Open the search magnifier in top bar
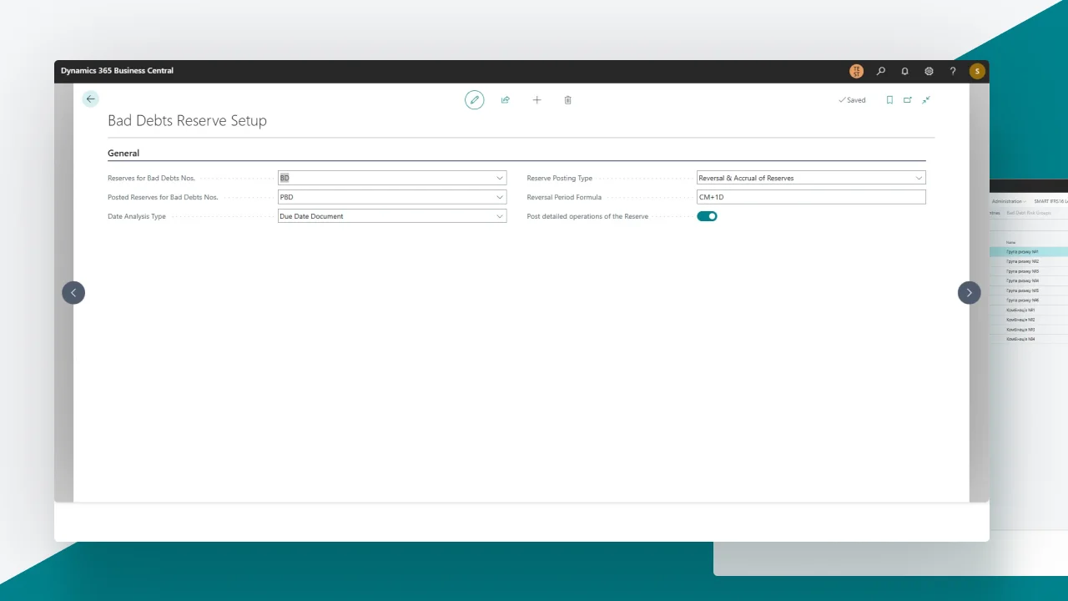The height and width of the screenshot is (601, 1068). (x=880, y=72)
